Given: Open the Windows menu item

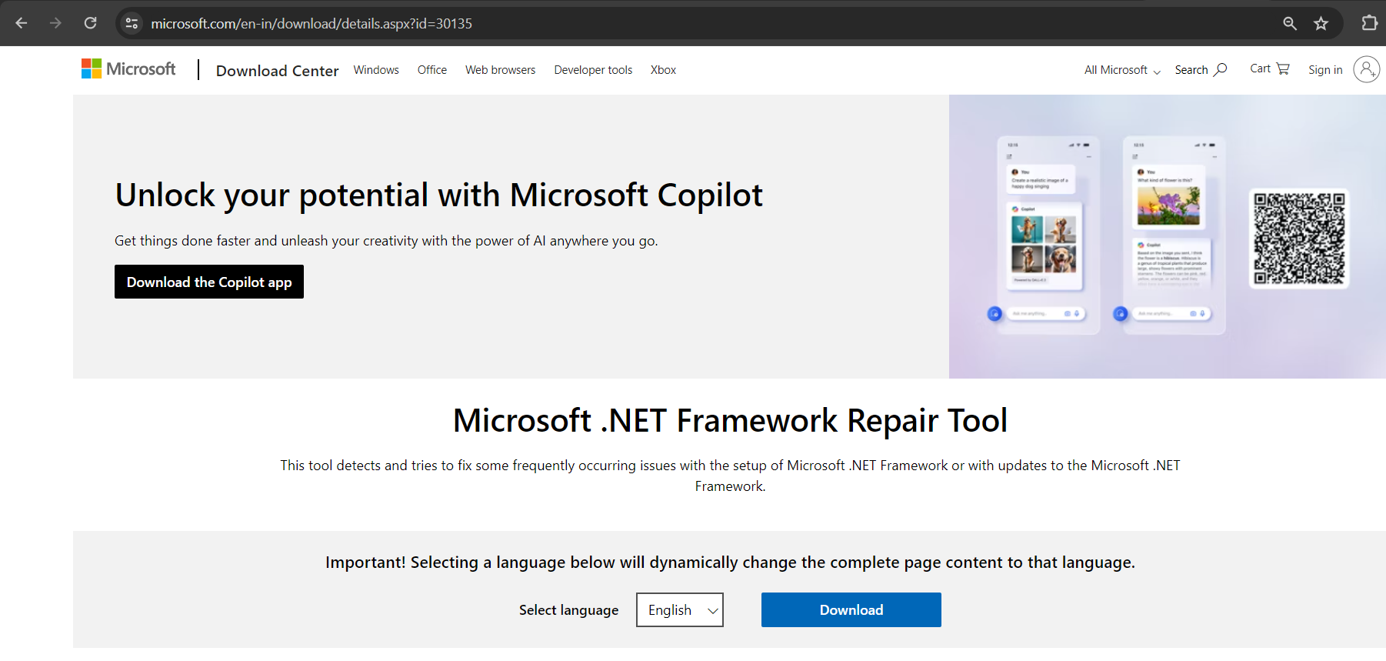Looking at the screenshot, I should click(x=376, y=70).
